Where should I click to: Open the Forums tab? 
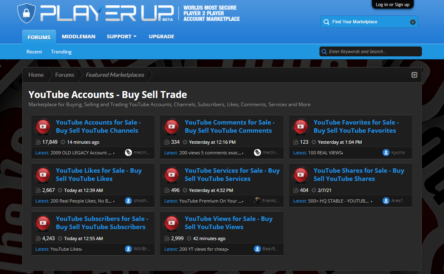[39, 37]
